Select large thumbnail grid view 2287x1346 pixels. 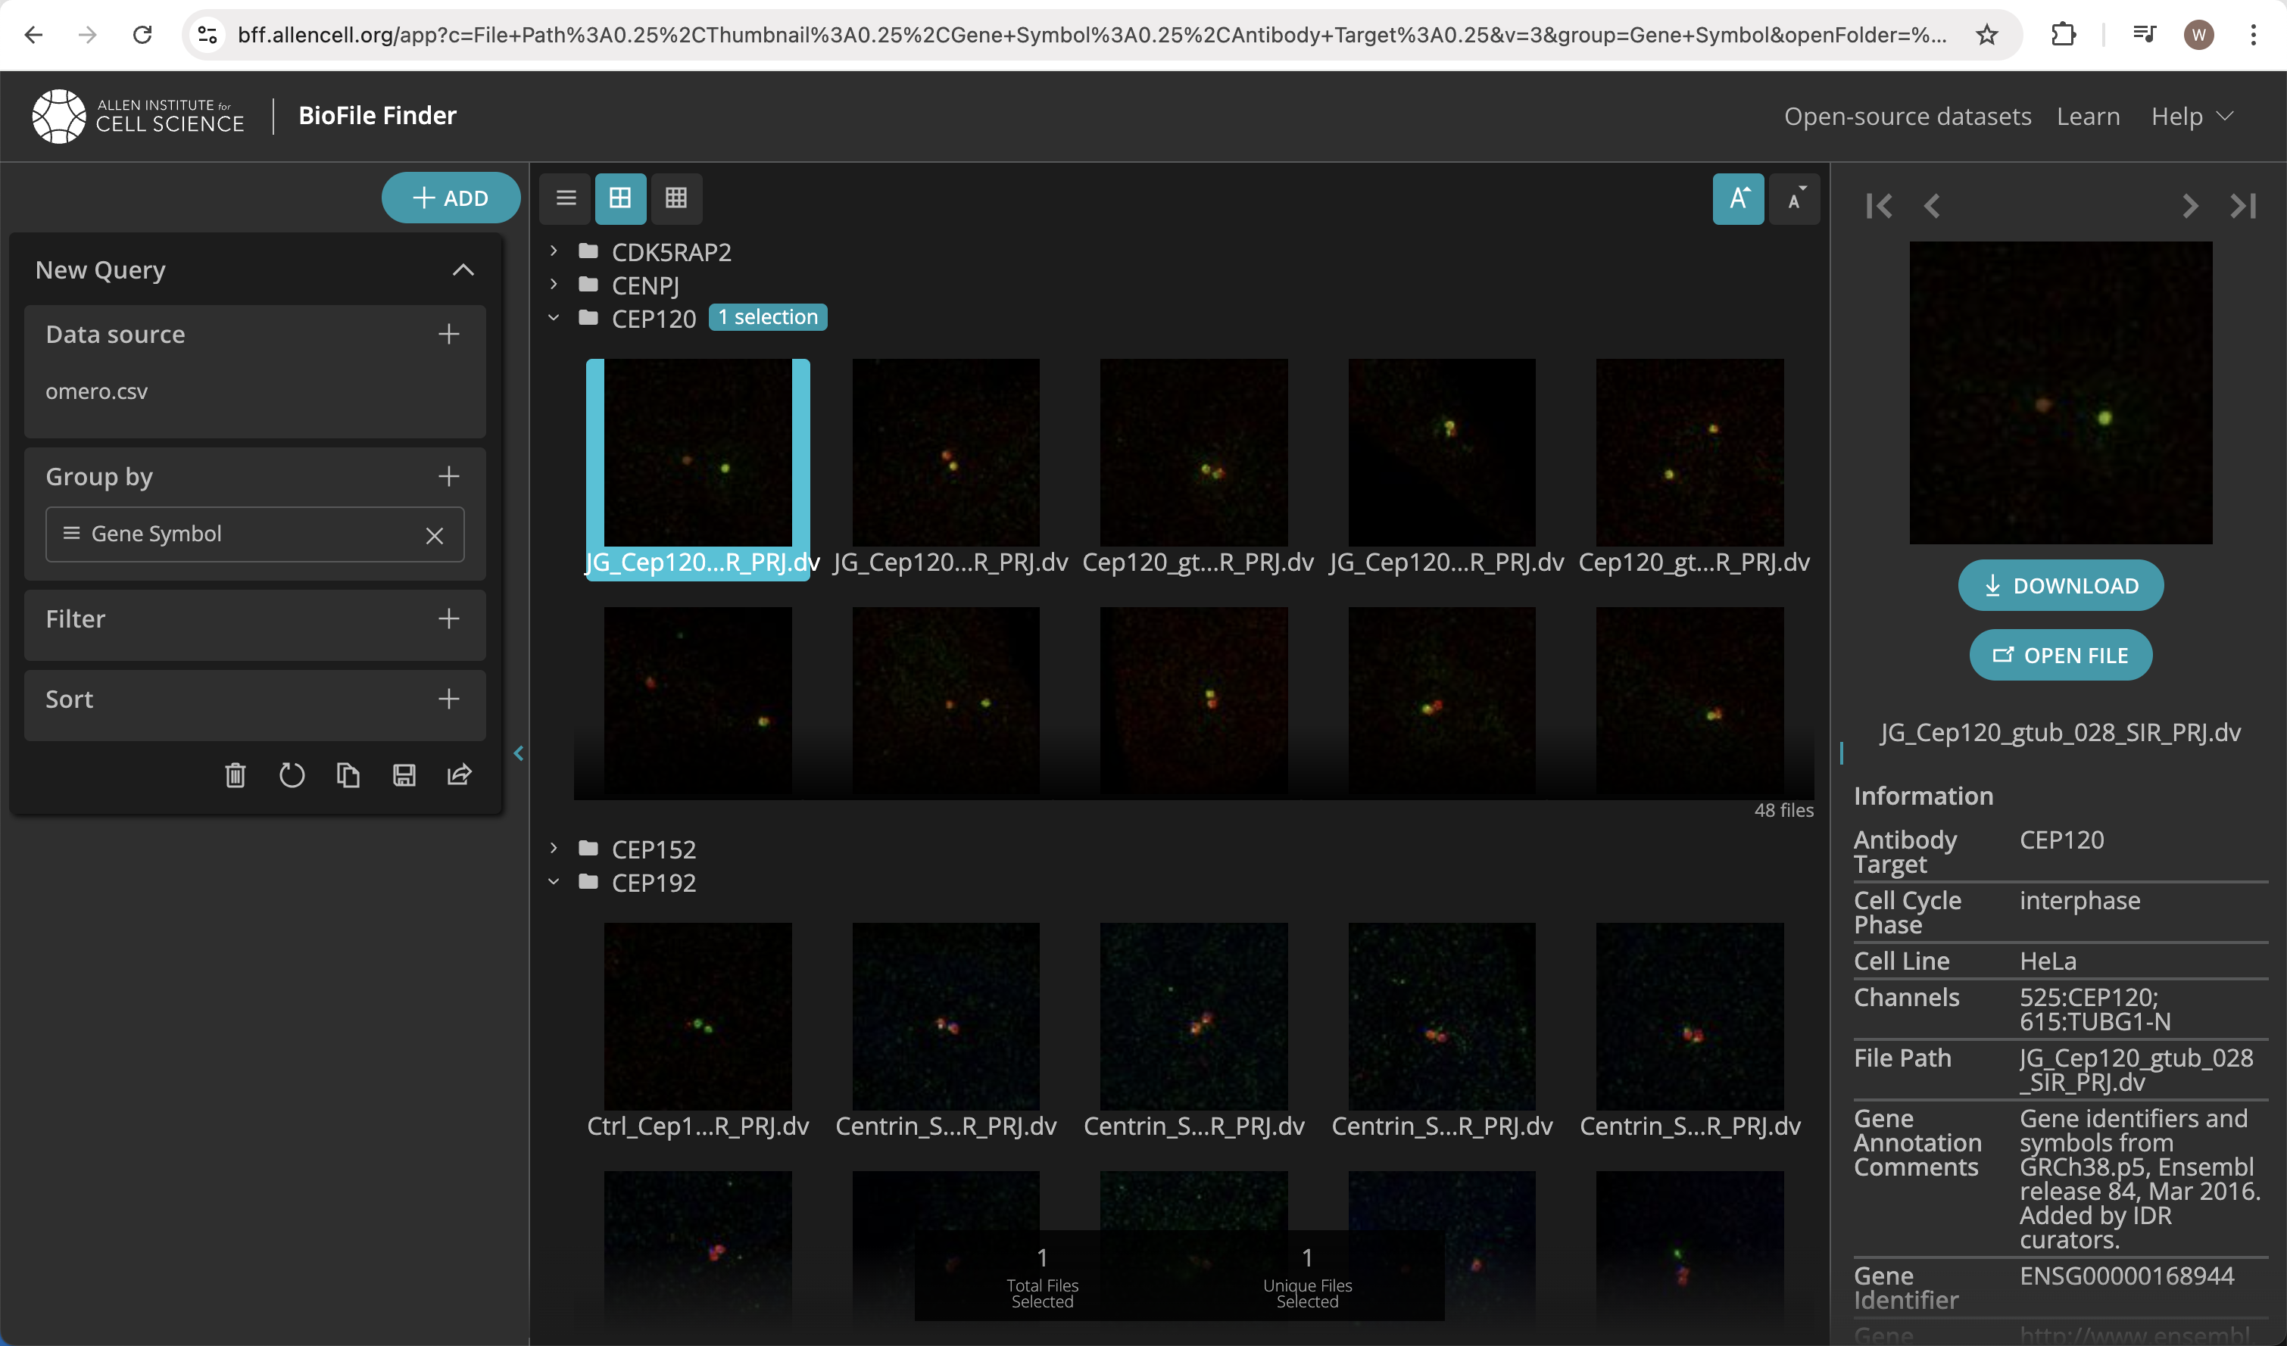coord(621,198)
